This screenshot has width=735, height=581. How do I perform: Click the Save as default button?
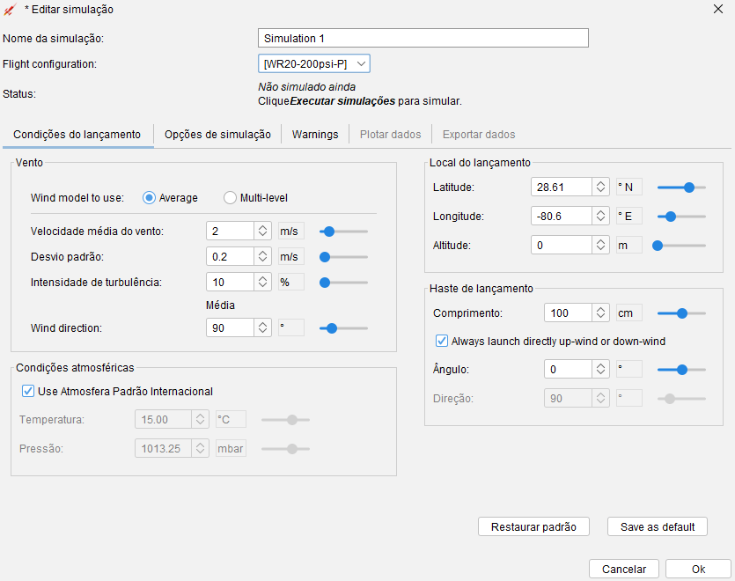point(658,526)
